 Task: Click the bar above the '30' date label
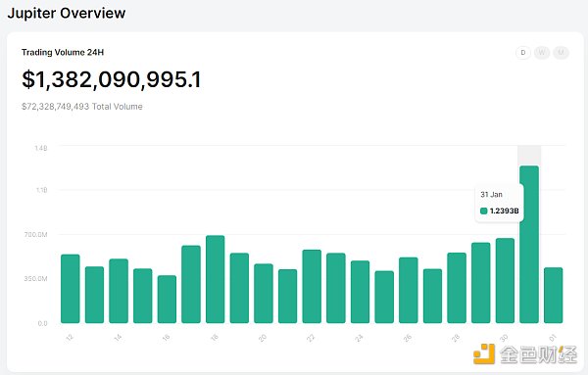[x=505, y=281]
